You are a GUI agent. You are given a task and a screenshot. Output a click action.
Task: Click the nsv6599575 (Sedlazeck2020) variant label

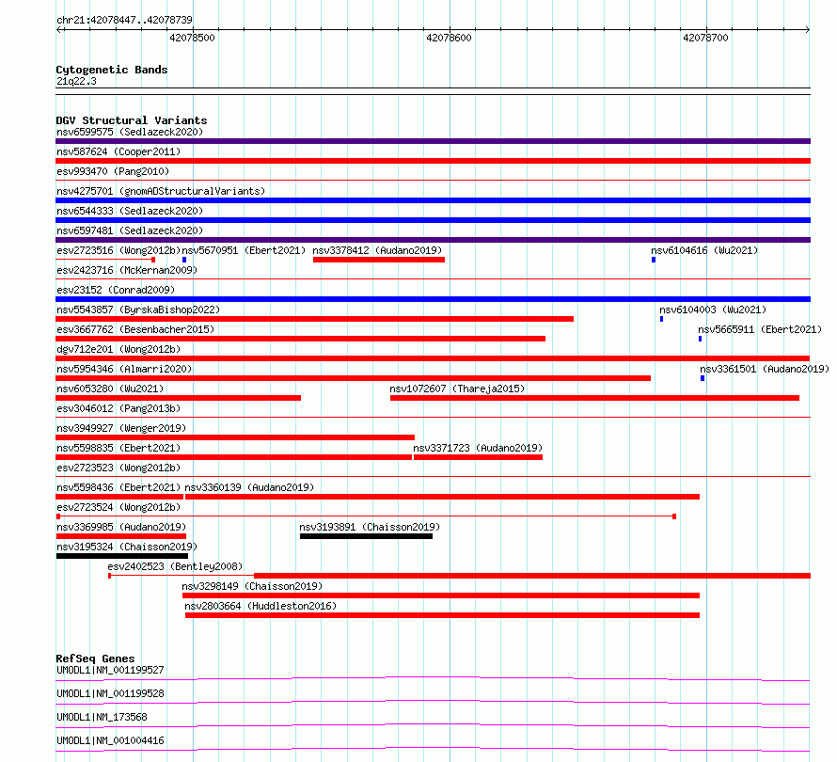[130, 132]
